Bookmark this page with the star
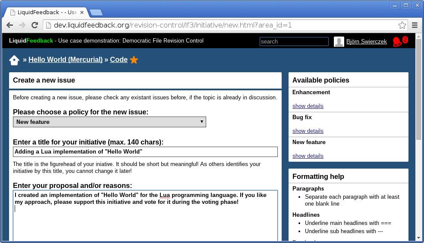Screen dimensions: 424x243 pyautogui.click(x=402, y=25)
